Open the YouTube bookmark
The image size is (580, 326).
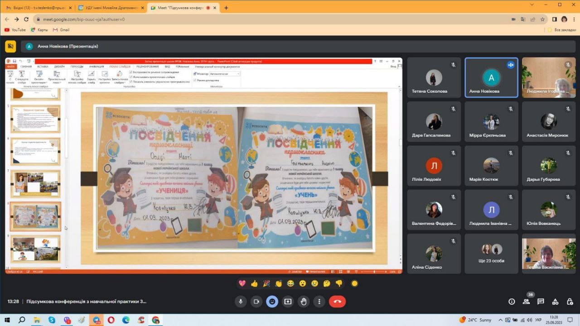(15, 30)
